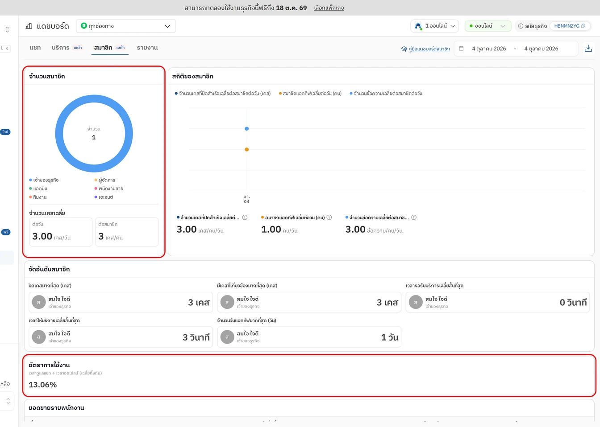Click avatar in เวลาให้บริการเฉลี่ยสั้นที่สุด card

[38, 337]
